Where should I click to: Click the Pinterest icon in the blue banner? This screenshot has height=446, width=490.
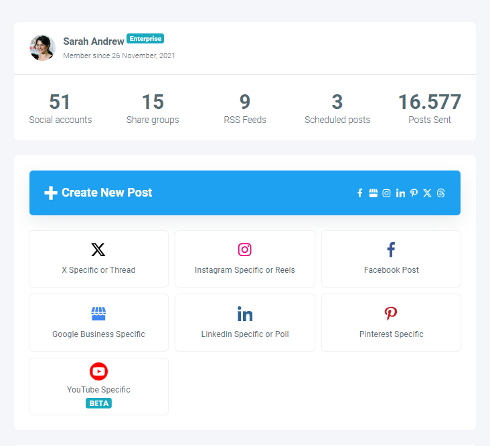(x=414, y=193)
